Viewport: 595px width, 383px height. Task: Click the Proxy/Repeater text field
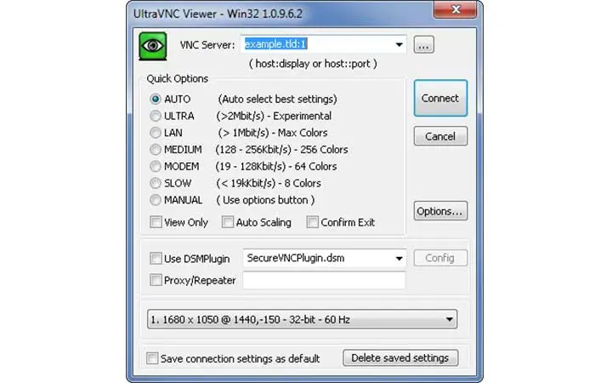click(324, 280)
